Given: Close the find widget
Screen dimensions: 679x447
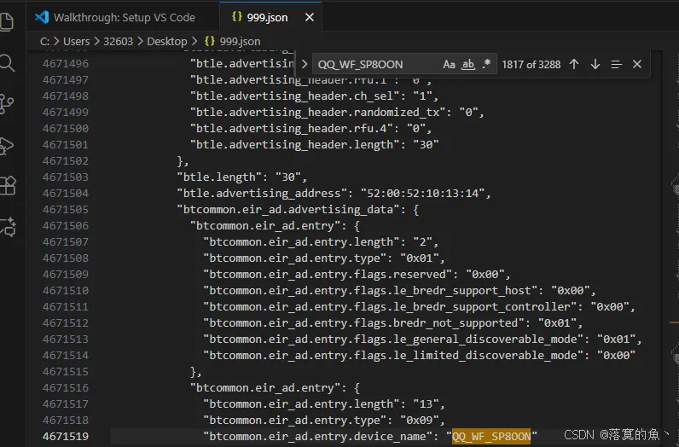Looking at the screenshot, I should [x=637, y=64].
